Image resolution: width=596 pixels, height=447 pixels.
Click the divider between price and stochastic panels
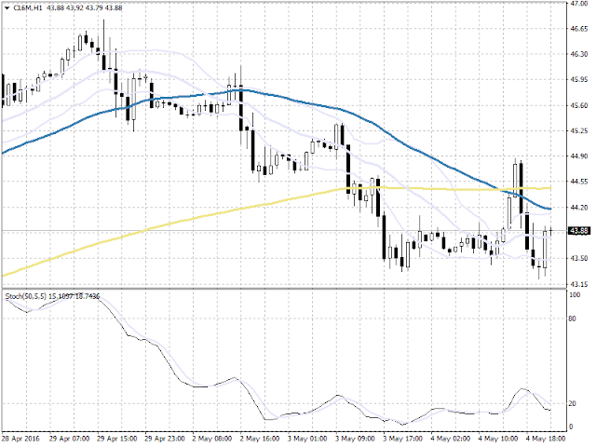click(283, 290)
